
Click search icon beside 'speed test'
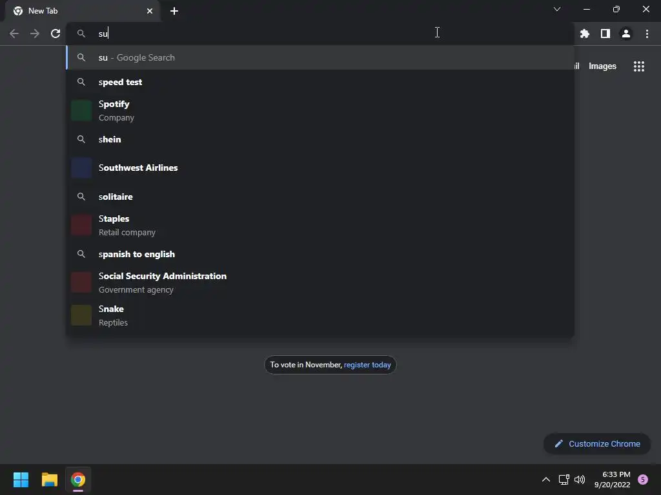point(81,82)
